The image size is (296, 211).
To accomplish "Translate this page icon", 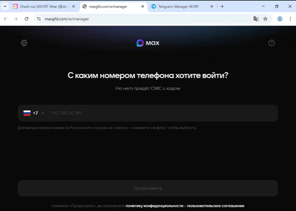I will [x=256, y=19].
